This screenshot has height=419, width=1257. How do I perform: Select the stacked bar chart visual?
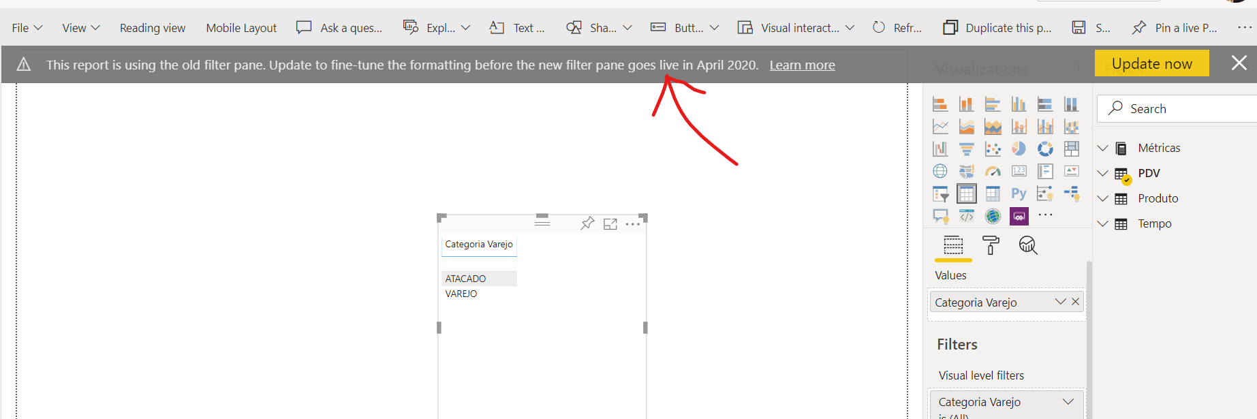[x=940, y=104]
